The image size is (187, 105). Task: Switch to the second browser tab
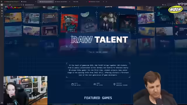pyautogui.click(x=28, y=2)
